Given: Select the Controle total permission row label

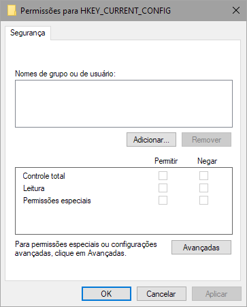Looking at the screenshot, I should coord(44,176).
